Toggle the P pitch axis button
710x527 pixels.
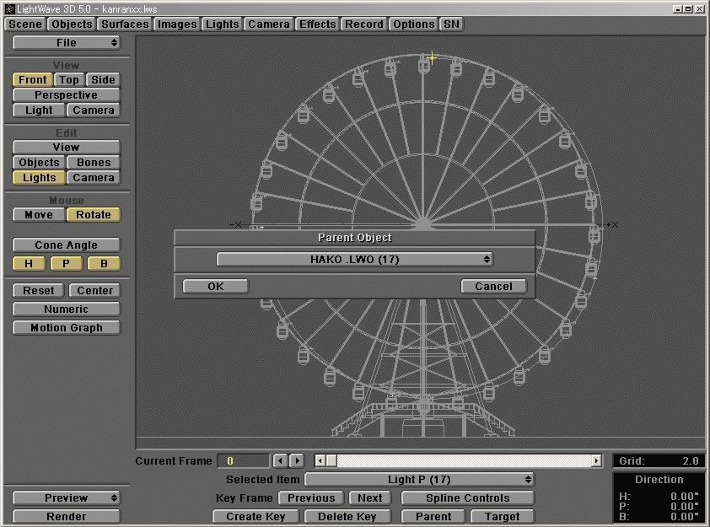pos(66,264)
